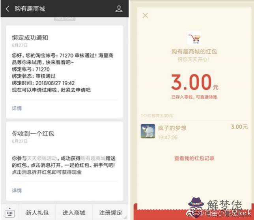Tap the 购有趣商城的红包 heading
This screenshot has height=220, width=254.
pos(194,51)
